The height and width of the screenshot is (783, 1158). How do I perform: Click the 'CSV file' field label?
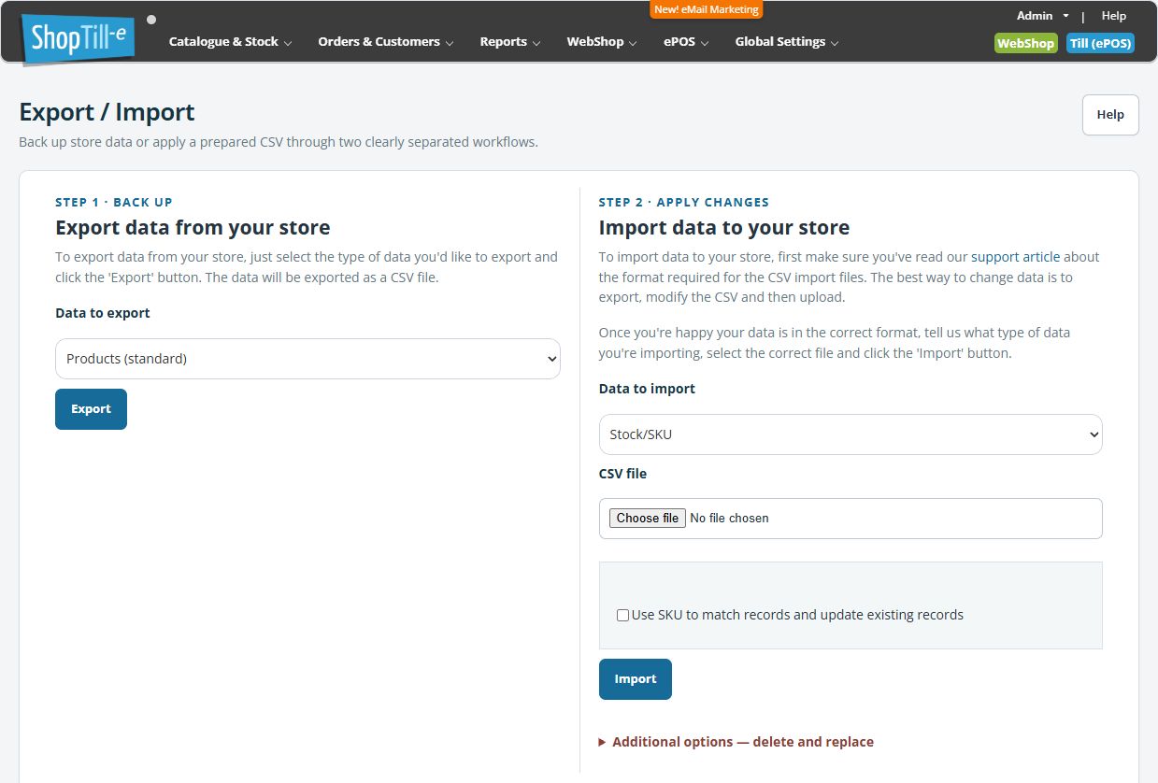(622, 474)
